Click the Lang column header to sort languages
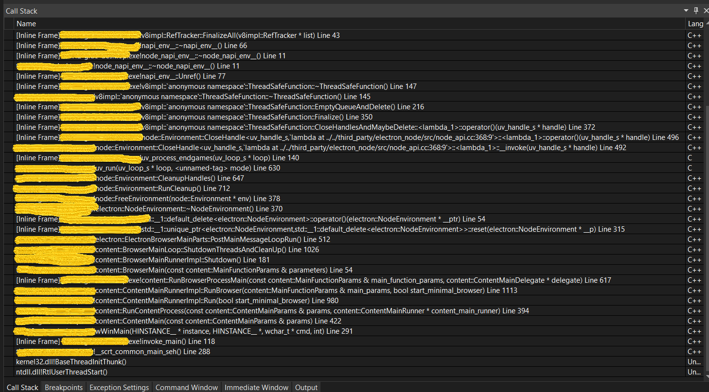This screenshot has height=392, width=709. click(695, 23)
